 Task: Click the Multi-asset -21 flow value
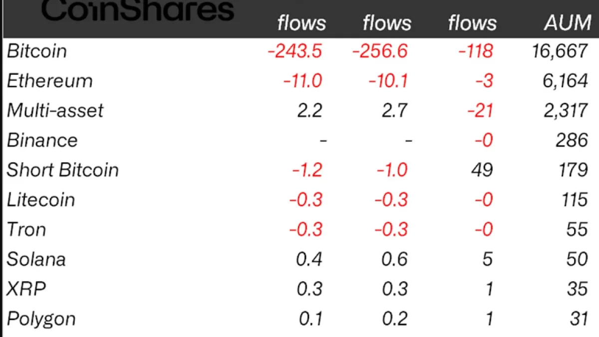[x=480, y=110]
